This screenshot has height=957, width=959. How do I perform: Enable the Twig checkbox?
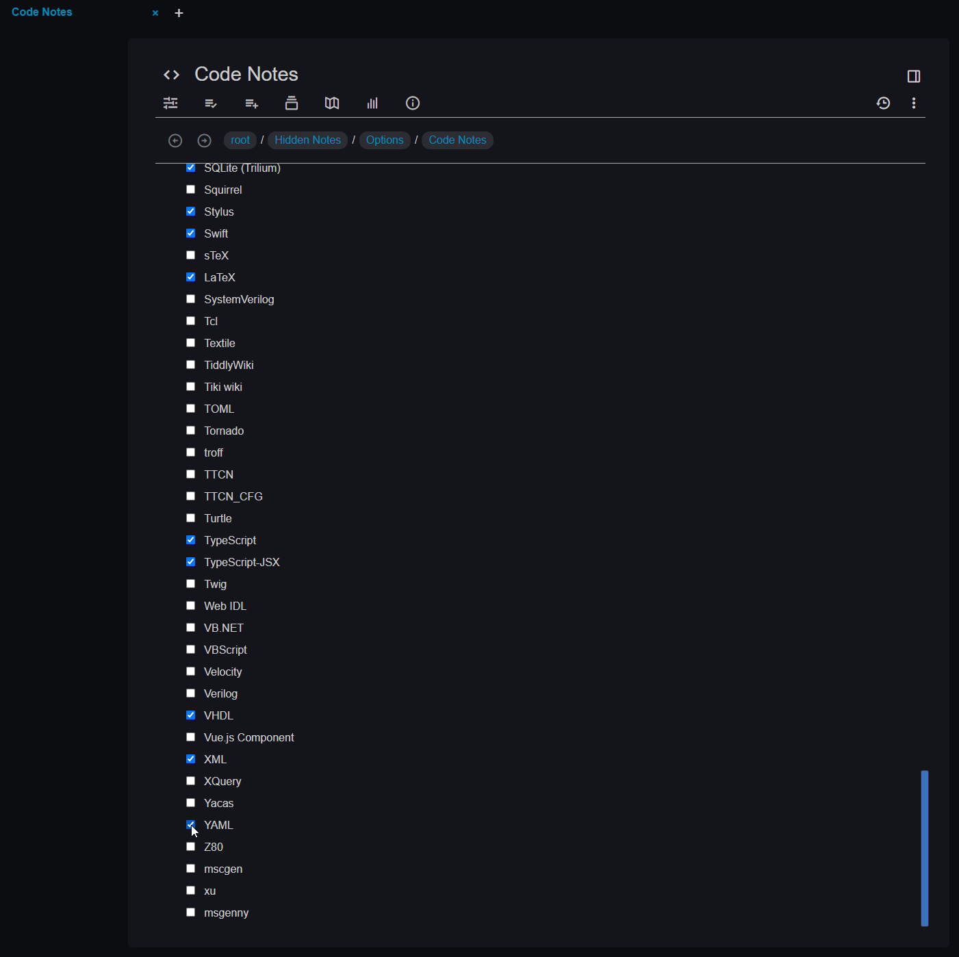(x=191, y=584)
